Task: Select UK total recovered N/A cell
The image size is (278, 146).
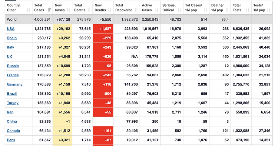Action: coord(127,57)
